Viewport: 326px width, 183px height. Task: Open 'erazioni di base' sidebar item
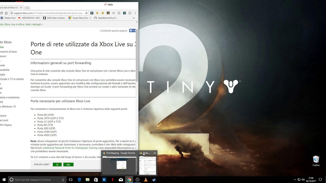8,52
